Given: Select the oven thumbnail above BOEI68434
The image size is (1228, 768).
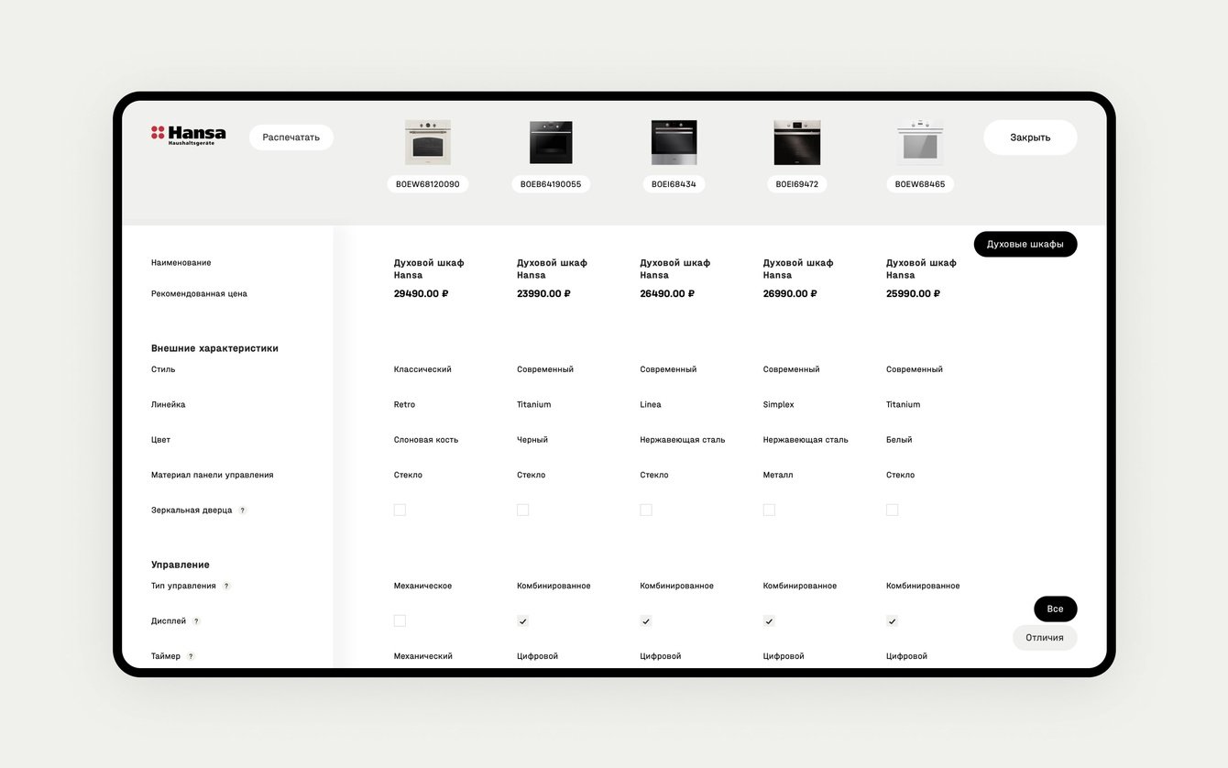Looking at the screenshot, I should point(674,143).
